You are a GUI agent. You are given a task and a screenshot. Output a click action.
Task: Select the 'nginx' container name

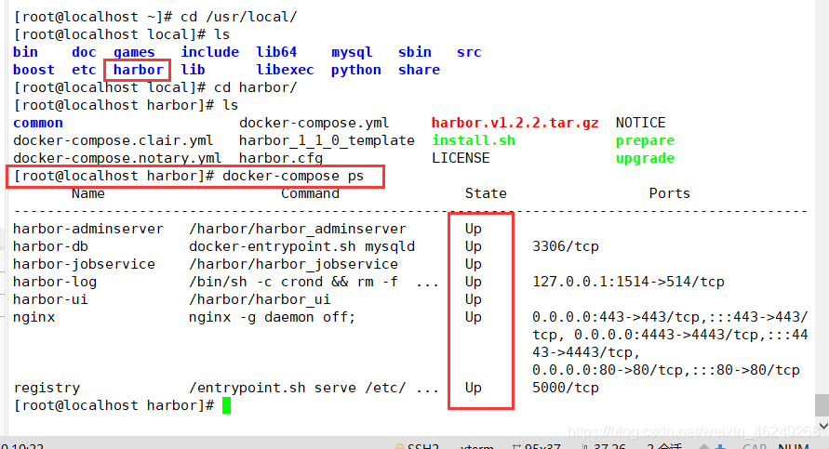click(x=33, y=318)
